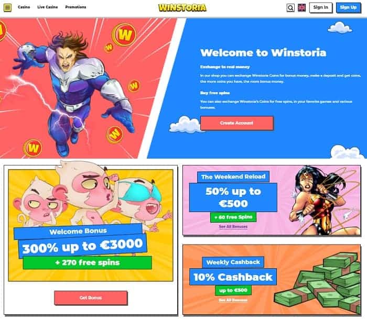Click the Create Account button
Screen dimensions: 367x320
(x=236, y=123)
